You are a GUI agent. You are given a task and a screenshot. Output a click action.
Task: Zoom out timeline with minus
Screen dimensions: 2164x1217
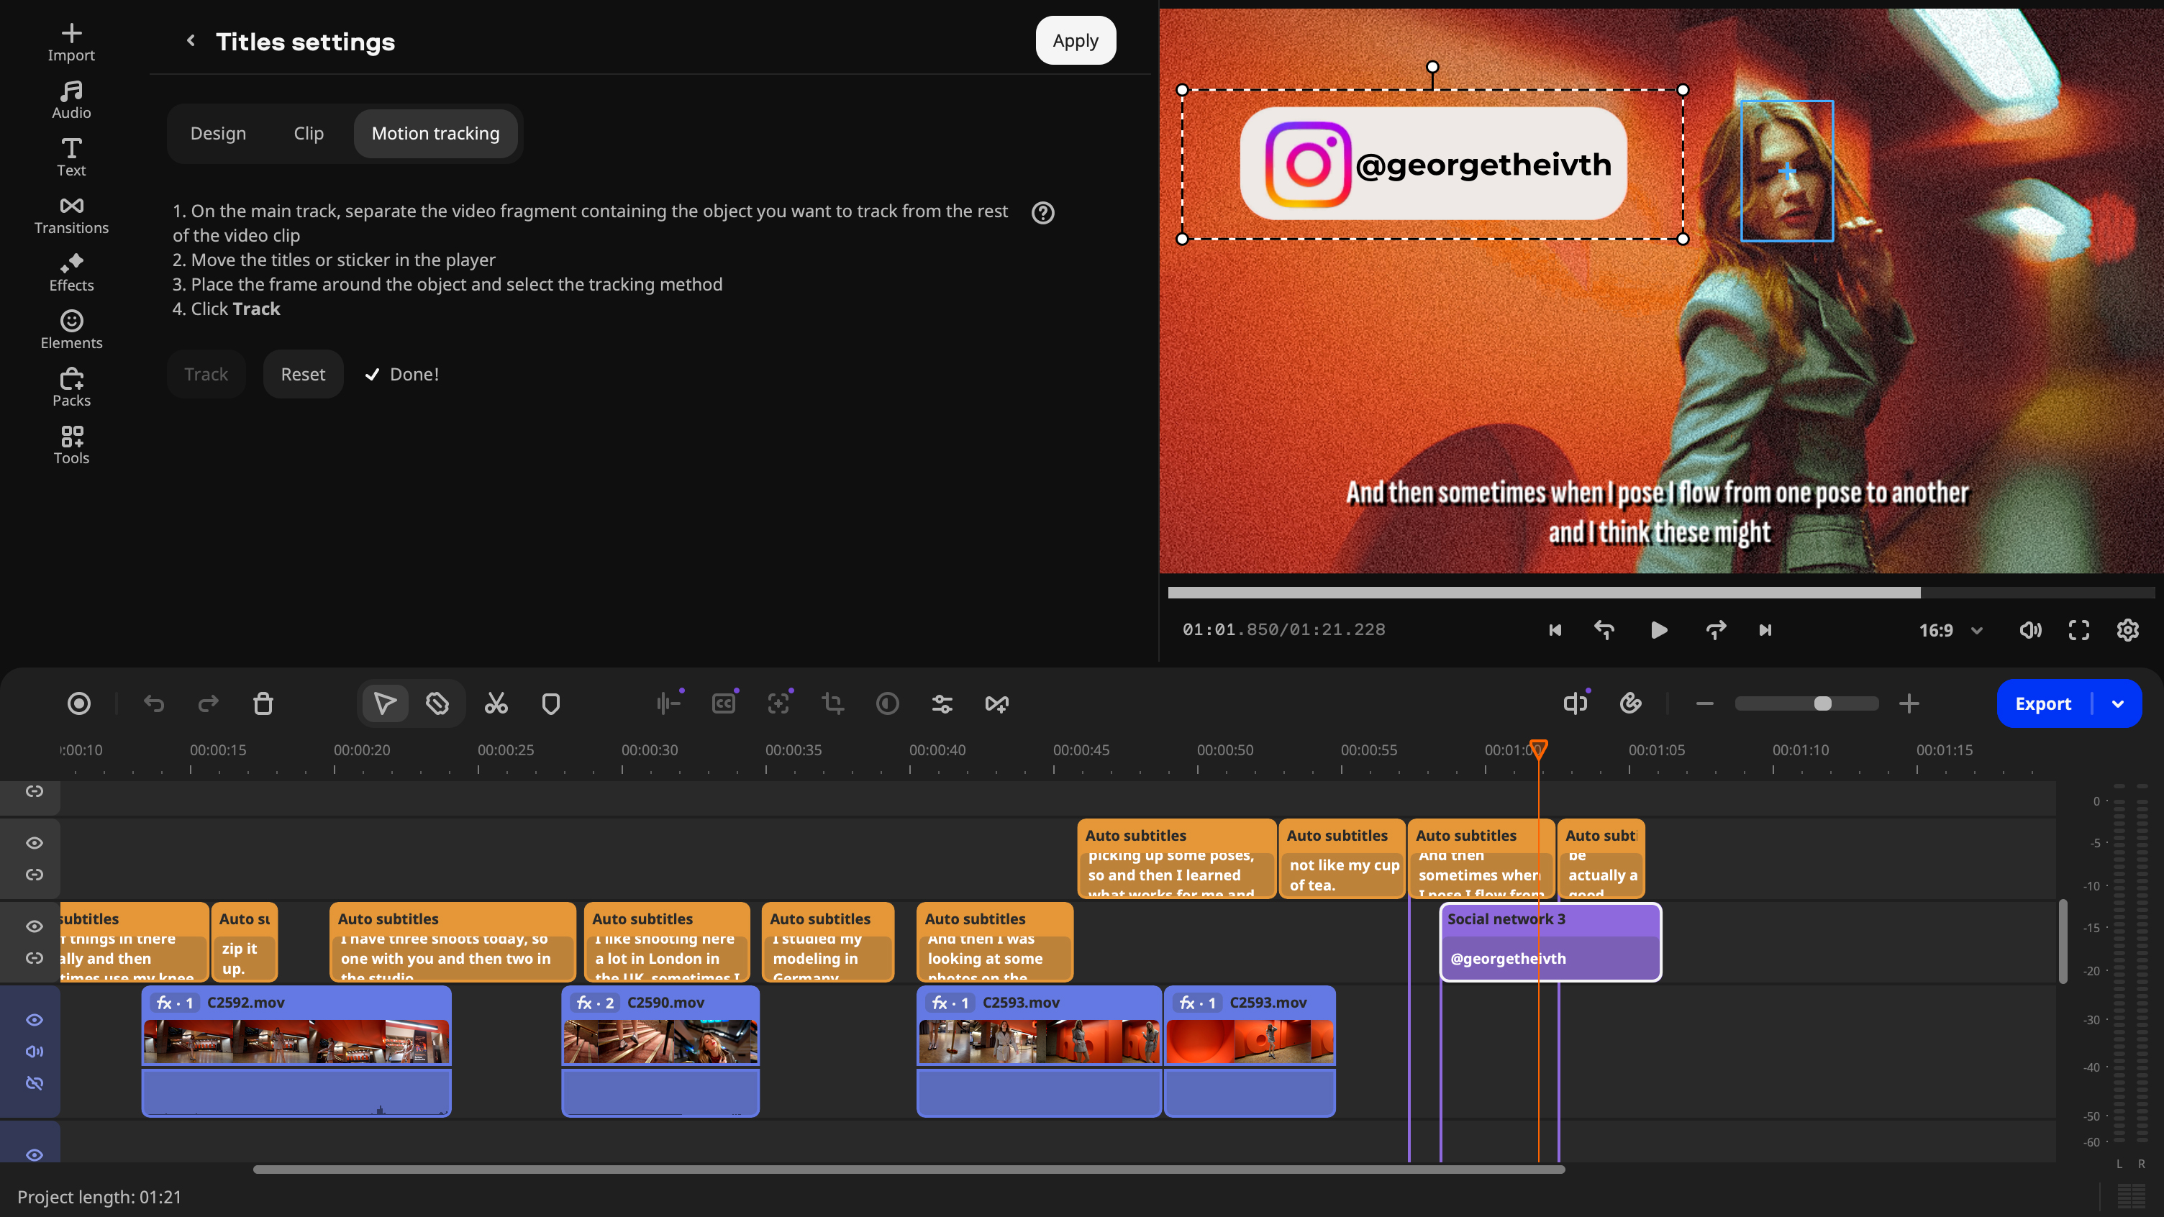pyautogui.click(x=1704, y=703)
